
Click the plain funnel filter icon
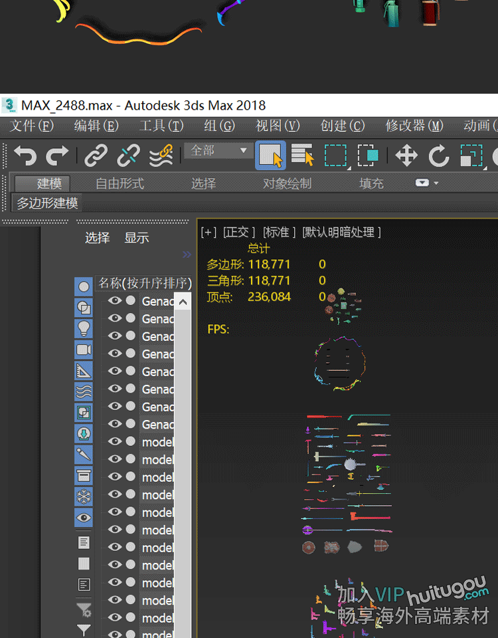[84, 630]
